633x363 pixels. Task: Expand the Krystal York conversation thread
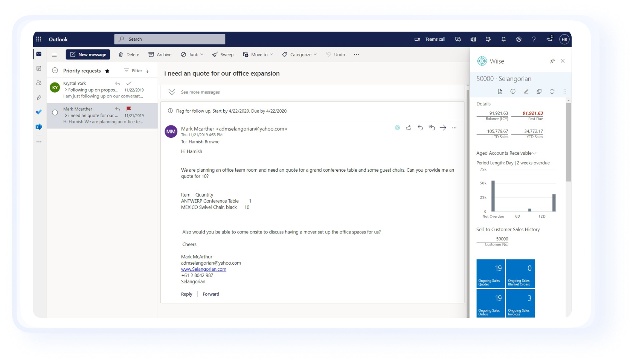click(66, 90)
